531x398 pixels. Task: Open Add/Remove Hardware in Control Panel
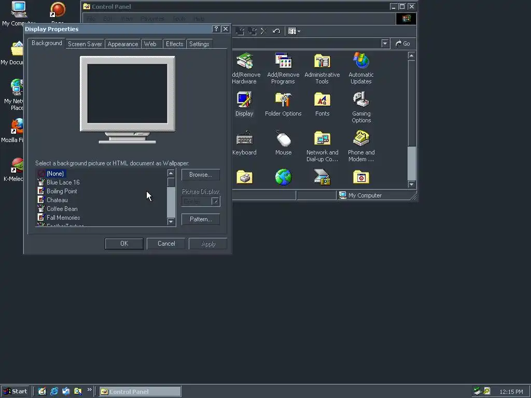[x=245, y=68]
